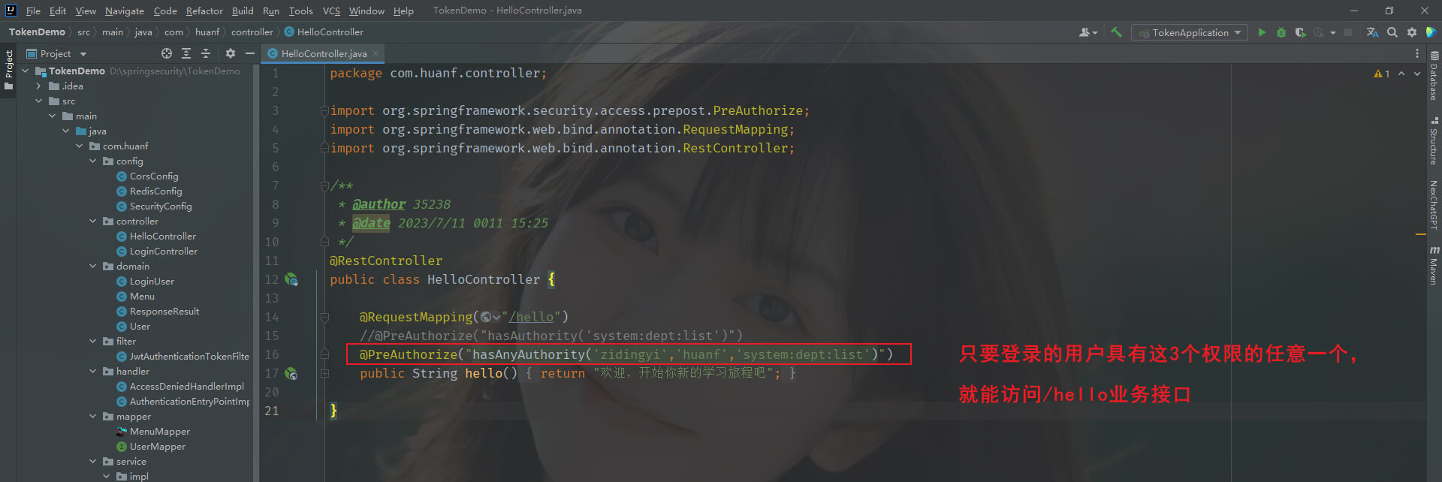Screen dimensions: 1442x482
Task: Select MenuMapper in the project tree
Action: point(160,432)
